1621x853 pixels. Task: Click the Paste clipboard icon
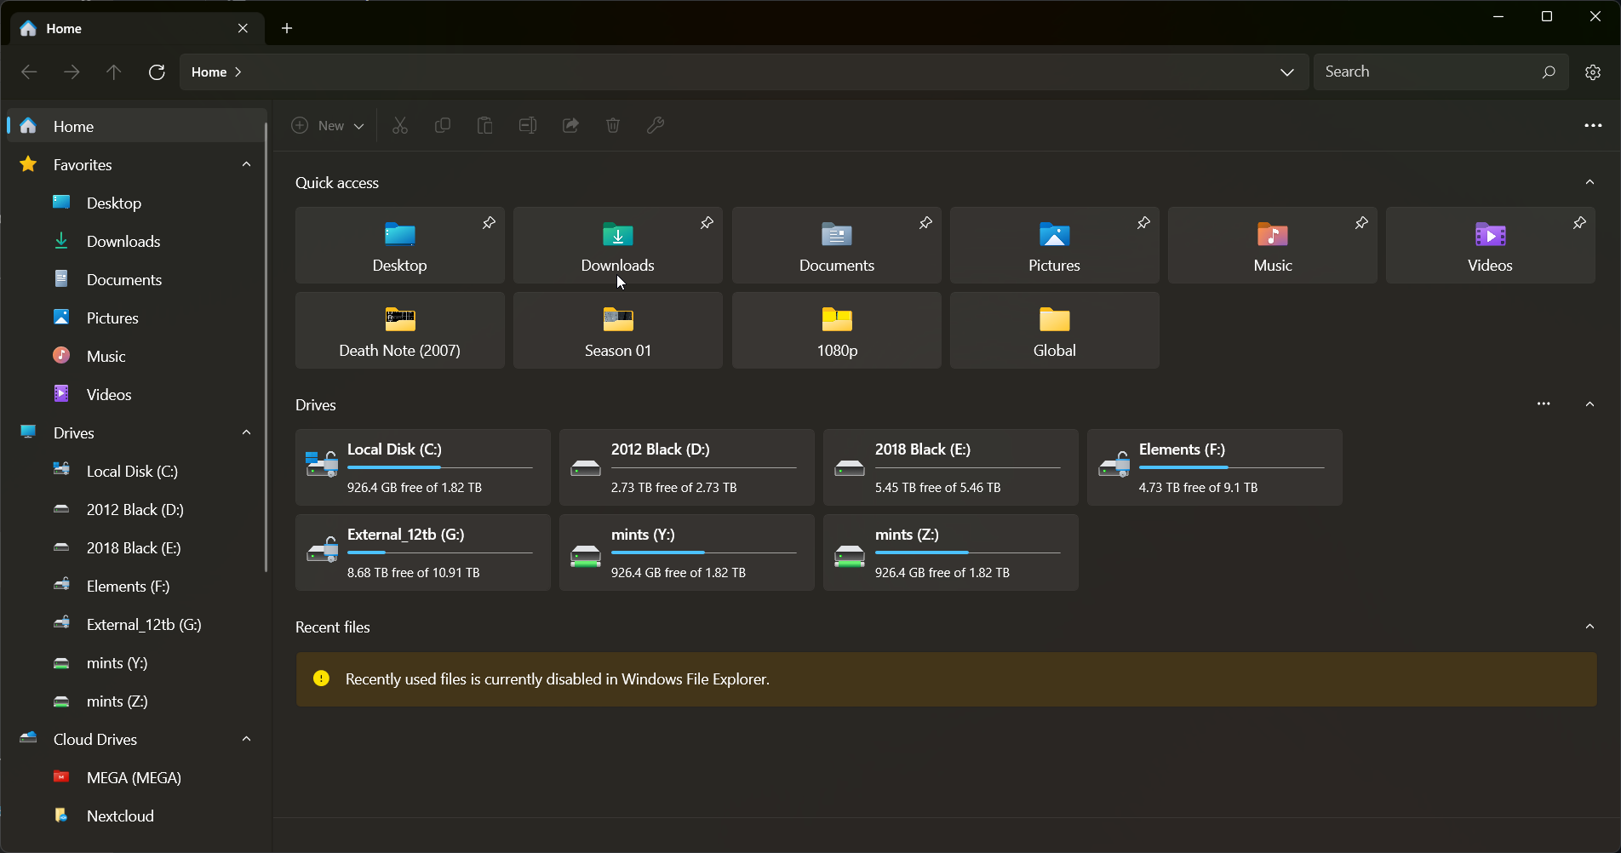point(485,126)
